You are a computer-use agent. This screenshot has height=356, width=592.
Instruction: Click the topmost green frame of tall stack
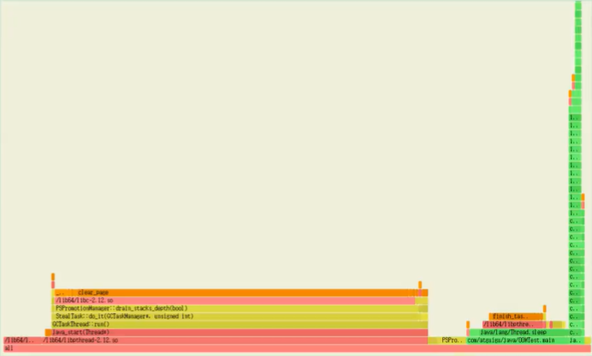(x=578, y=5)
